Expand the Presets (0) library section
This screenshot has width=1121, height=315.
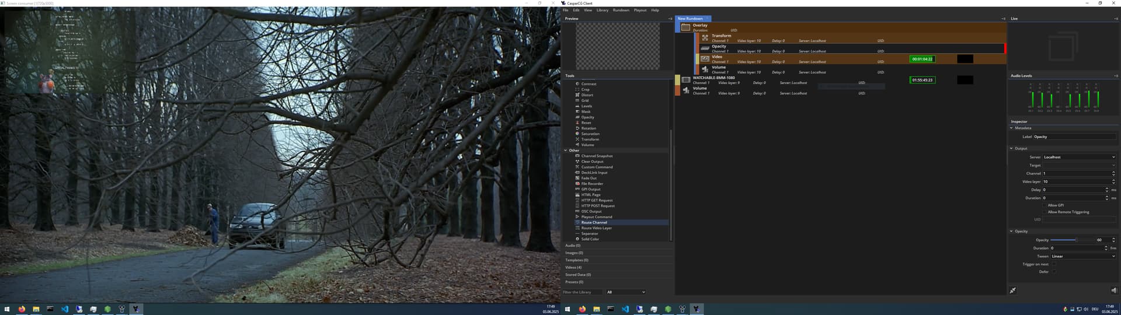pos(617,282)
